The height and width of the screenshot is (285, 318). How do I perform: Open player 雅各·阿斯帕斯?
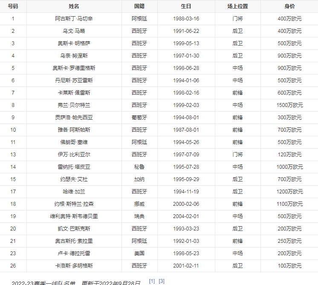click(x=74, y=130)
